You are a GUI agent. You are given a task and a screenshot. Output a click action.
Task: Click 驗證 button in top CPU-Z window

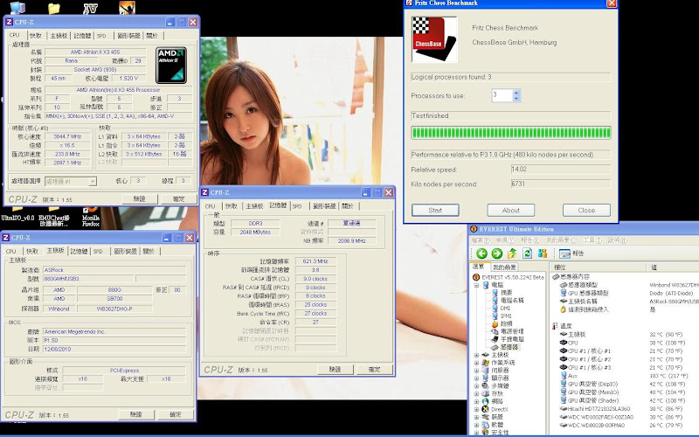tap(139, 199)
